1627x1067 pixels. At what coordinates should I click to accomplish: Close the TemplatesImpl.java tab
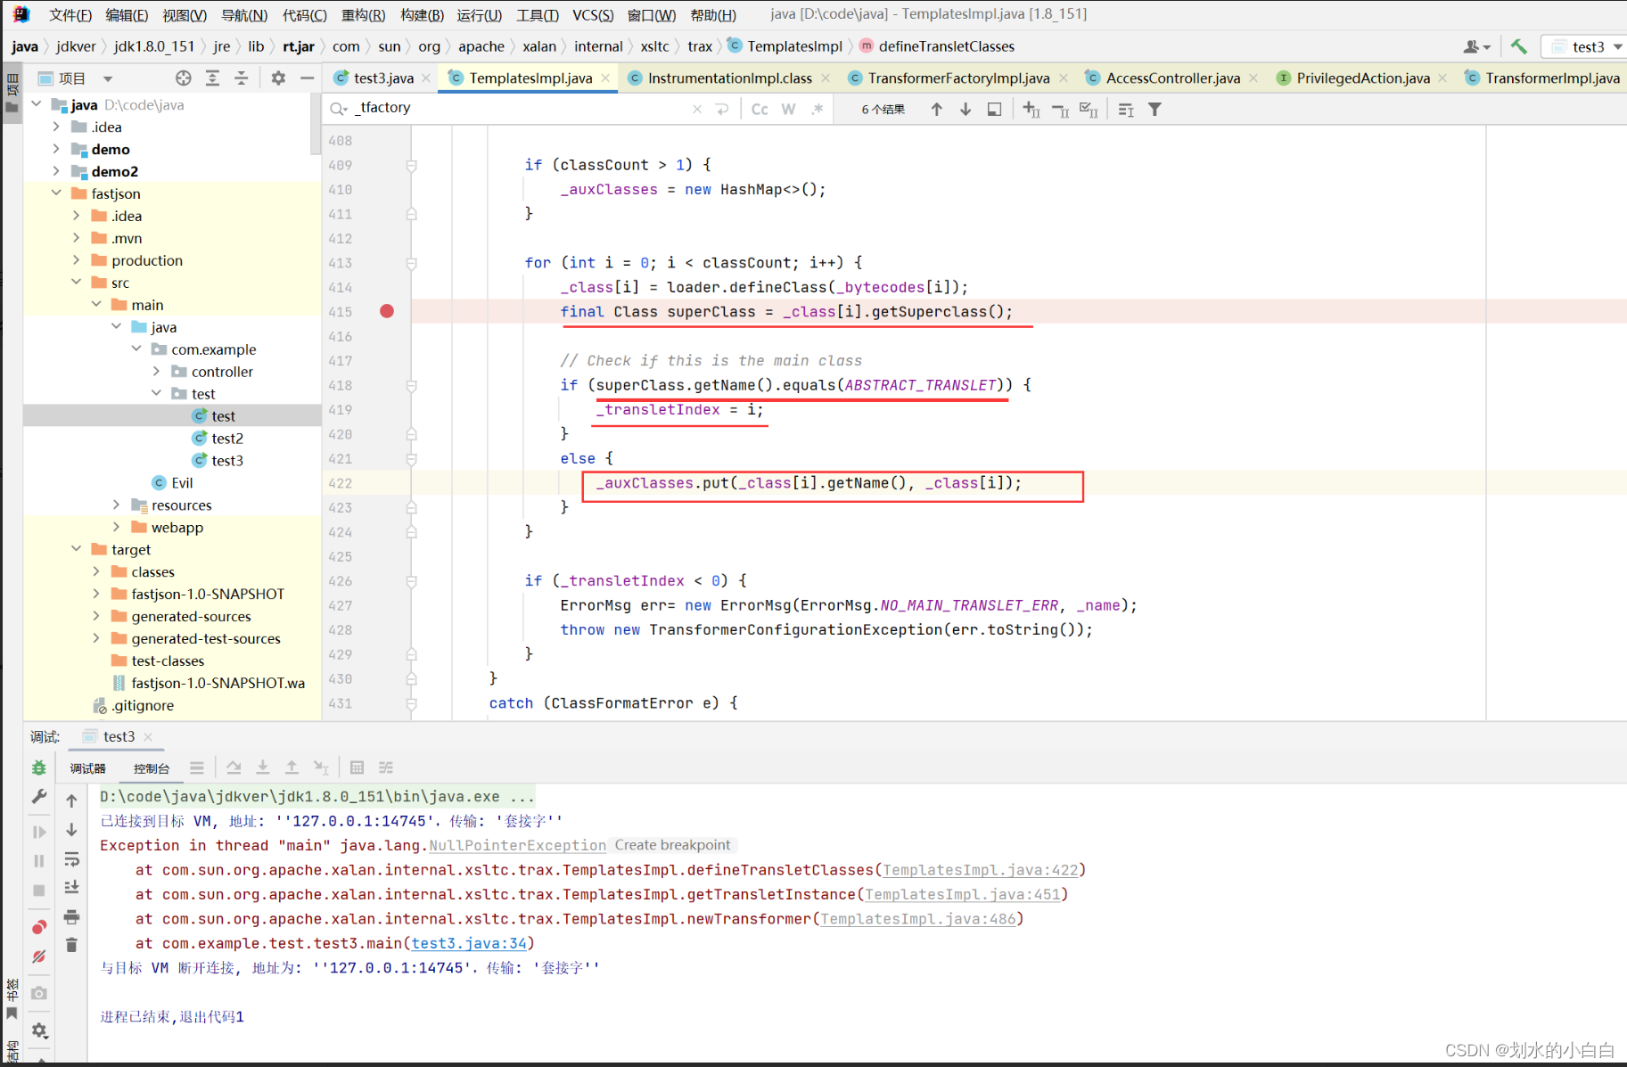click(606, 78)
